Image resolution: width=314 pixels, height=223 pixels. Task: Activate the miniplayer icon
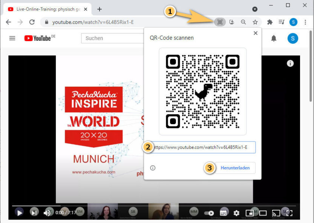(x=250, y=213)
